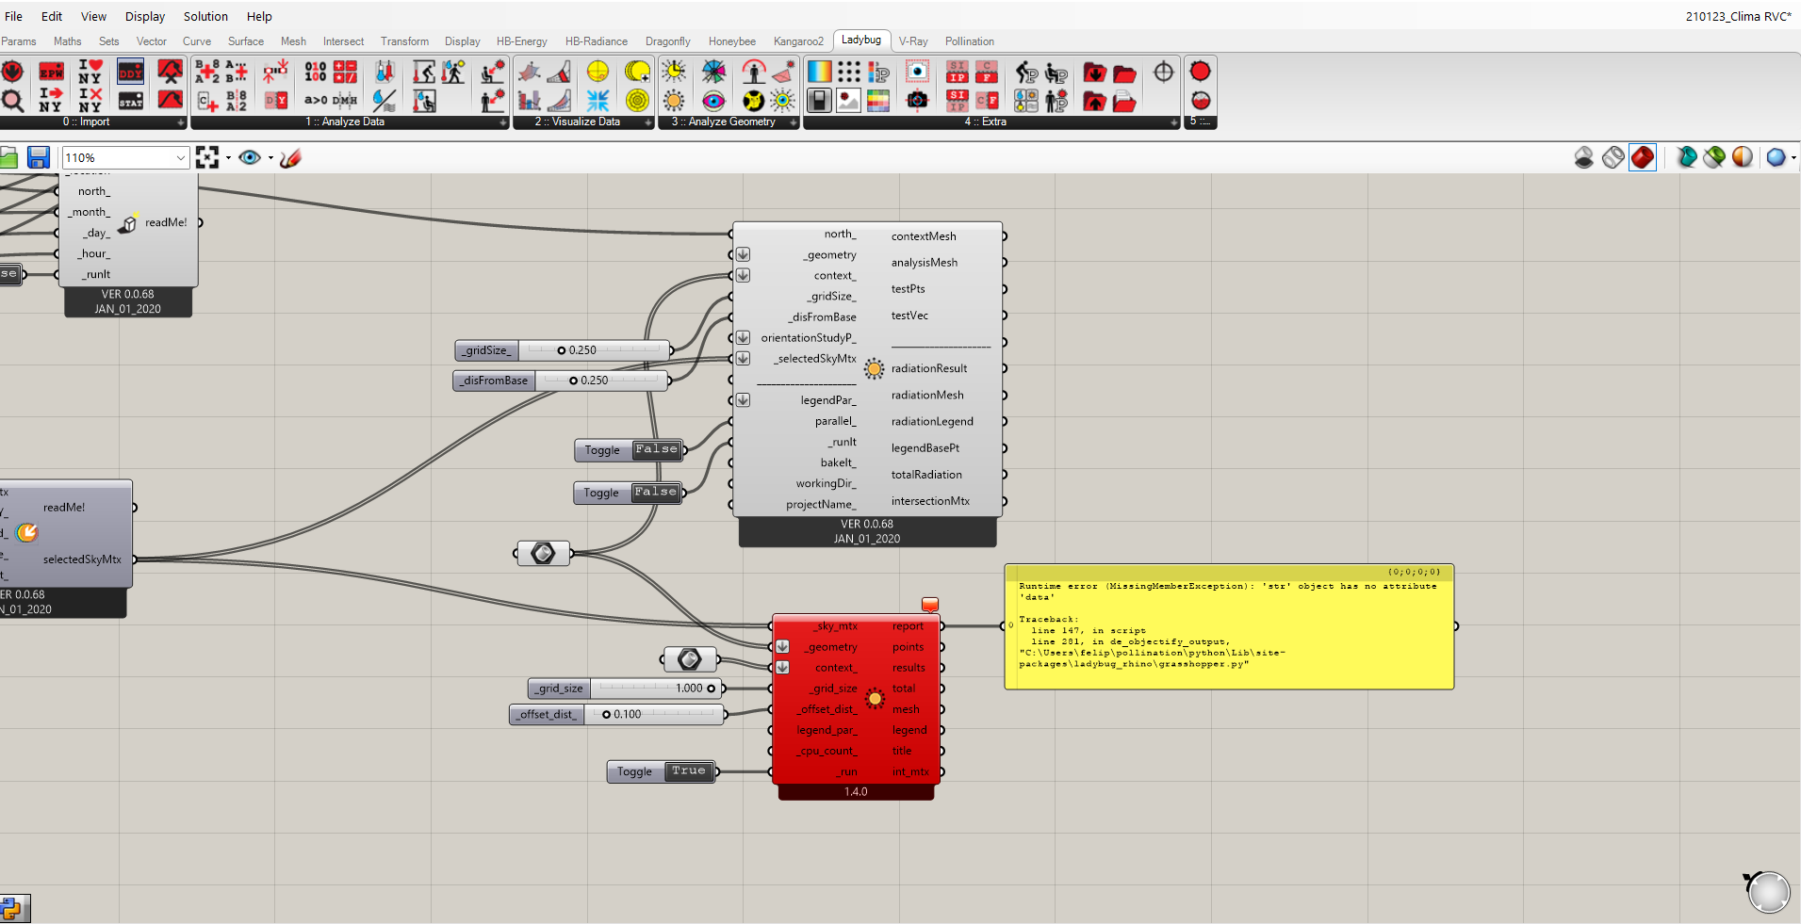This screenshot has width=1801, height=924.
Task: Toggle the orange half-sphere preview quality icon
Action: pos(1743,157)
